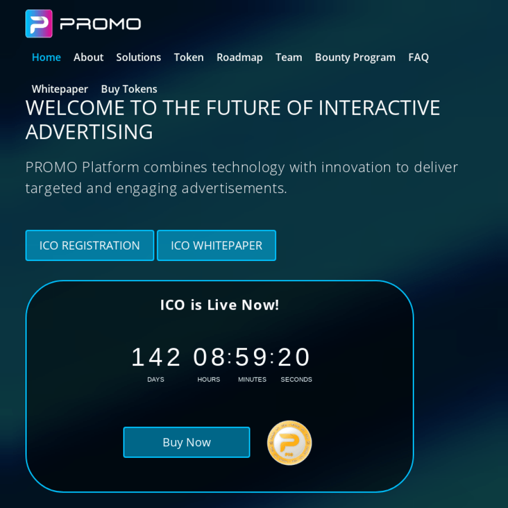Click the countdown days number 142
The width and height of the screenshot is (508, 508).
[156, 357]
